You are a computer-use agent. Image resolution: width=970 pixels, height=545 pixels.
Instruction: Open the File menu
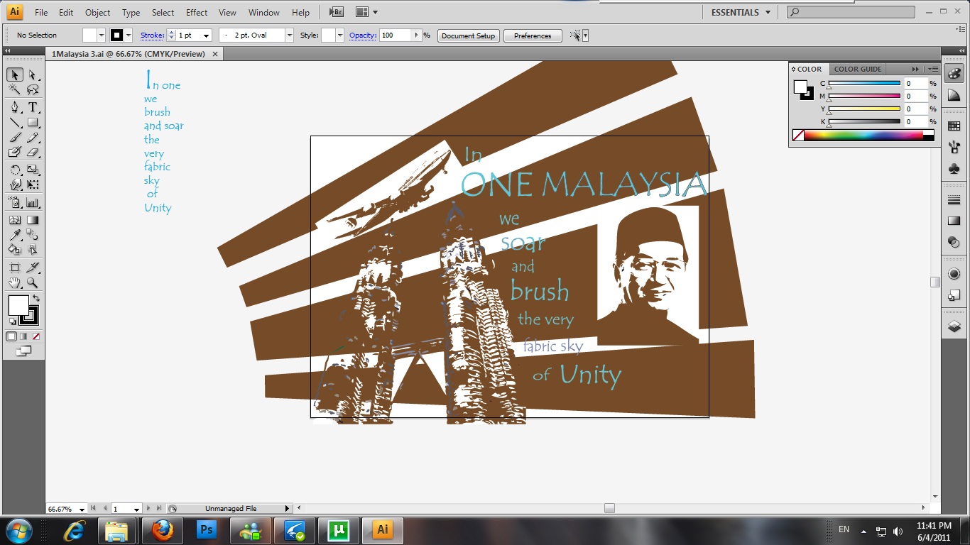(x=41, y=13)
